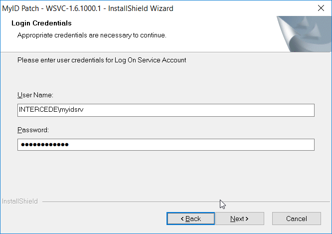Place cursor after INTERCEDE\myidsrv text
Viewport: 332px width, 234px height.
(x=84, y=110)
